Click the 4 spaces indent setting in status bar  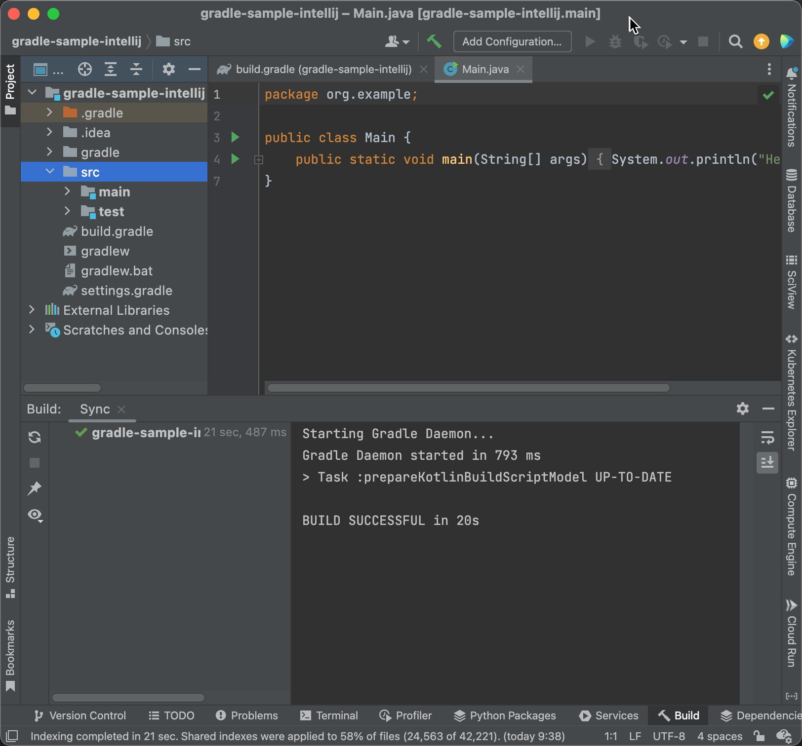click(x=719, y=736)
